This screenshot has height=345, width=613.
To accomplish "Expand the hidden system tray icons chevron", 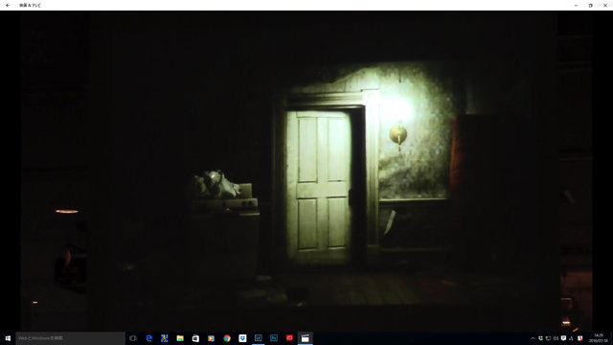I will (533, 338).
